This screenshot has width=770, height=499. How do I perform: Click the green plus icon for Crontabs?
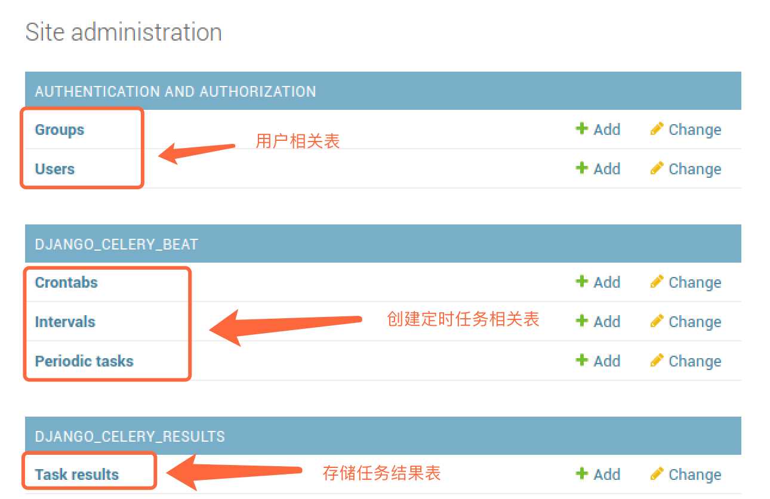[x=582, y=281]
